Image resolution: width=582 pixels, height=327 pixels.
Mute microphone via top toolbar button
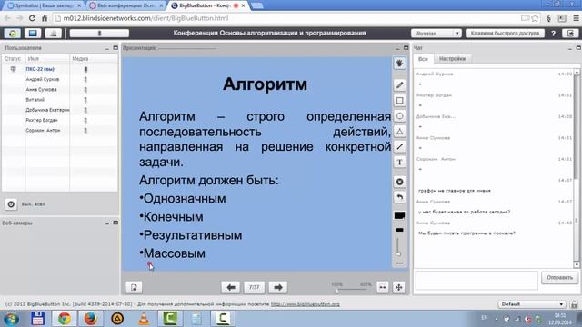(x=99, y=34)
